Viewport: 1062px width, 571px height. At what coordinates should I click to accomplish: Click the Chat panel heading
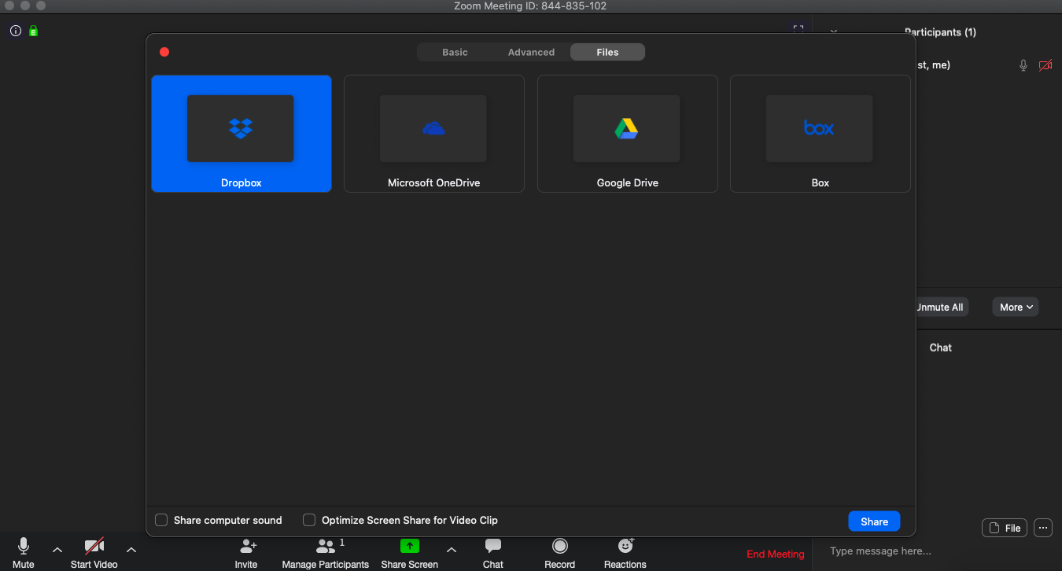941,348
